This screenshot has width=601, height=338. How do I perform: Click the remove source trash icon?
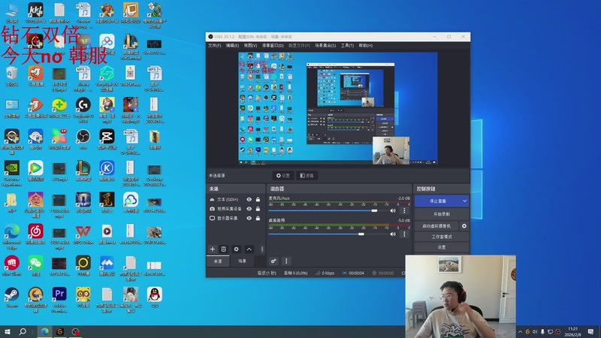click(224, 249)
